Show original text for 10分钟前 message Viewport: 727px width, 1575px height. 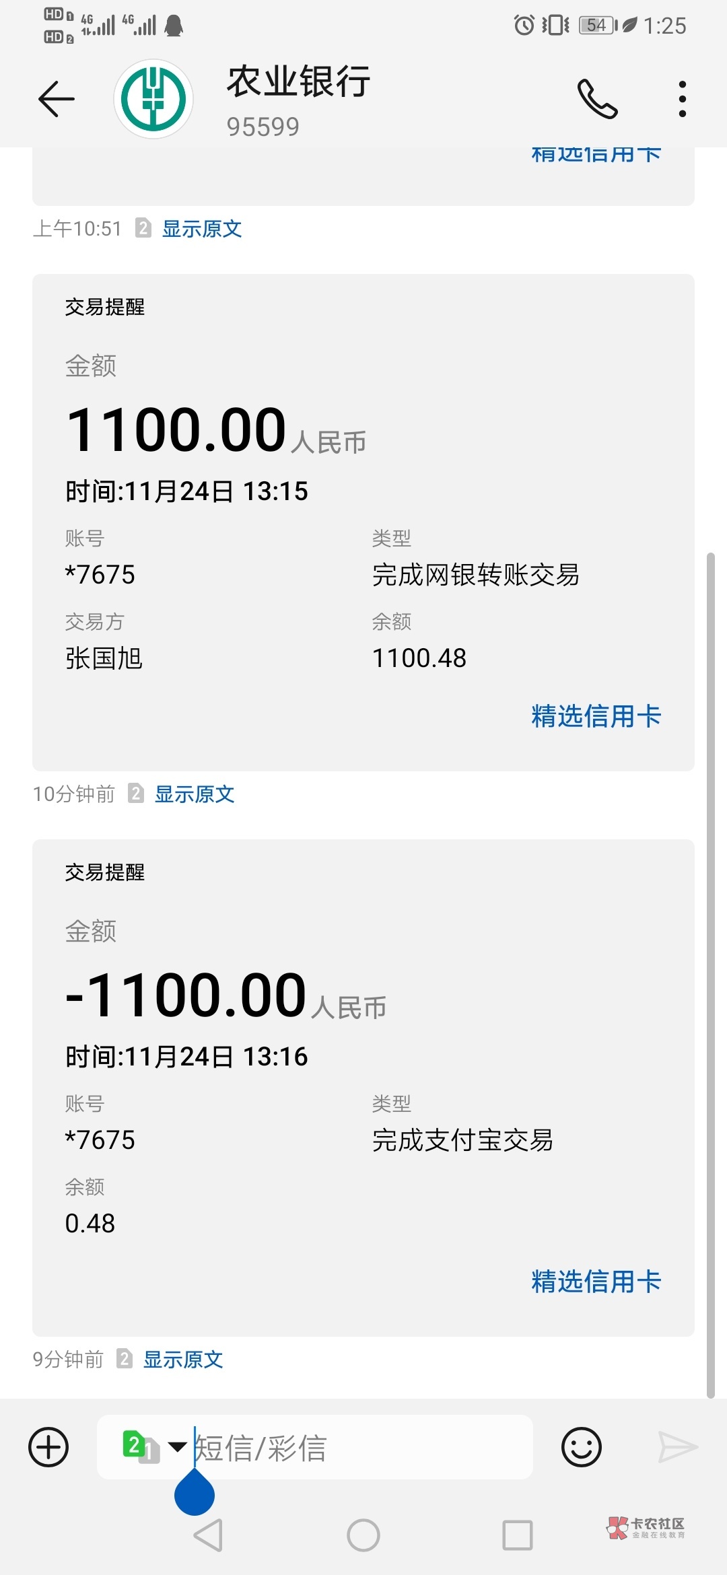(x=195, y=794)
